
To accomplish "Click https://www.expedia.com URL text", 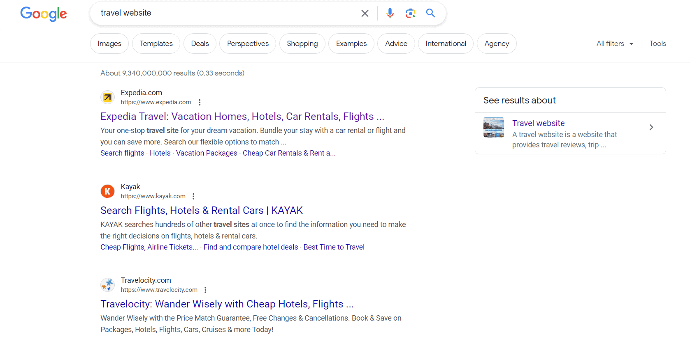I will (156, 102).
